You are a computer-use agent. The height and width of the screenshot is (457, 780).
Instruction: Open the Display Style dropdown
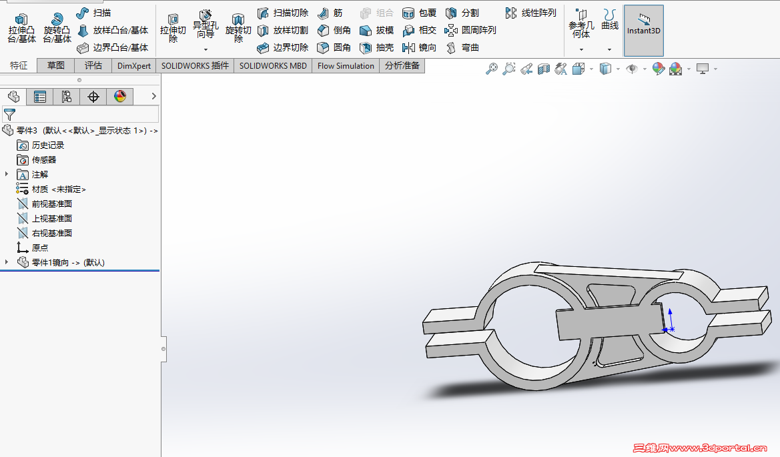[x=618, y=69]
